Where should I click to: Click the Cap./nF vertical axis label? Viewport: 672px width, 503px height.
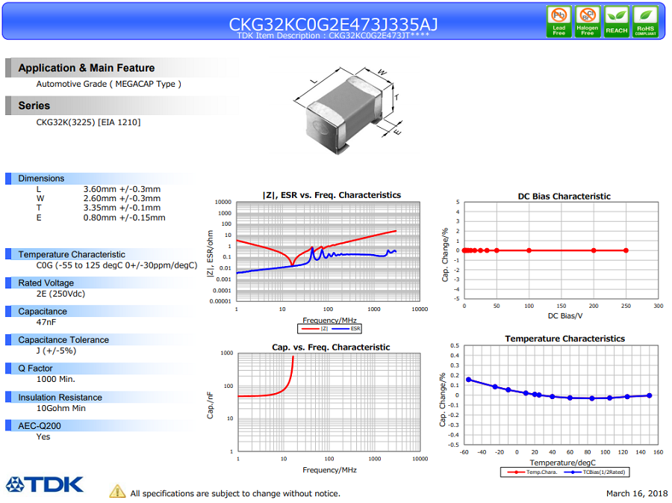210,405
